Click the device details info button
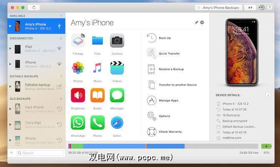 point(268,95)
